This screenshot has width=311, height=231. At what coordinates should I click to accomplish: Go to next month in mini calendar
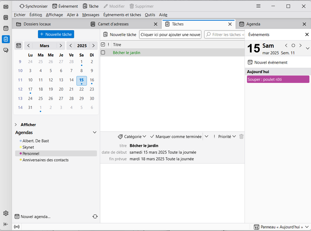61,46
